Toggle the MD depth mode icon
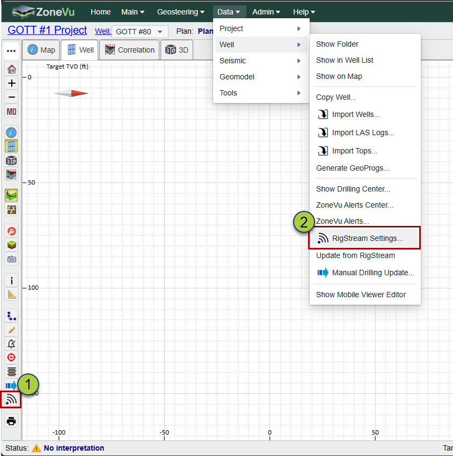This screenshot has width=453, height=456. pos(11,112)
